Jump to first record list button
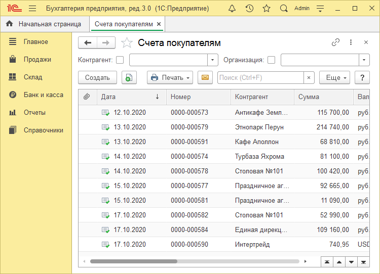This screenshot has height=274, width=380. pyautogui.click(x=327, y=262)
